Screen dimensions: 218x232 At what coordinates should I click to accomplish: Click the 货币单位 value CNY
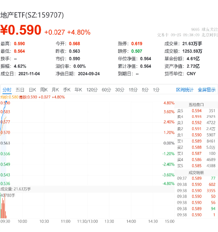[x=191, y=74]
